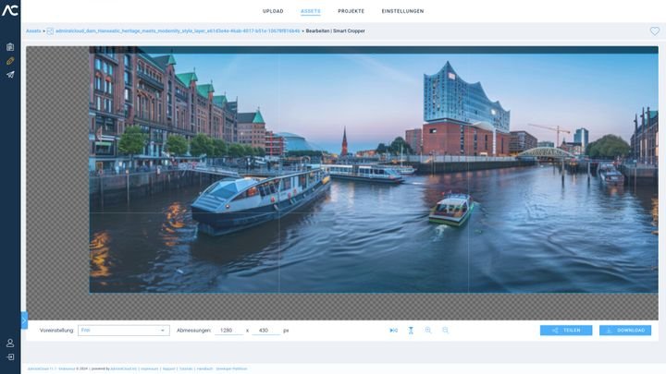Flip the image horizontally
This screenshot has height=374, width=666.
click(x=394, y=331)
